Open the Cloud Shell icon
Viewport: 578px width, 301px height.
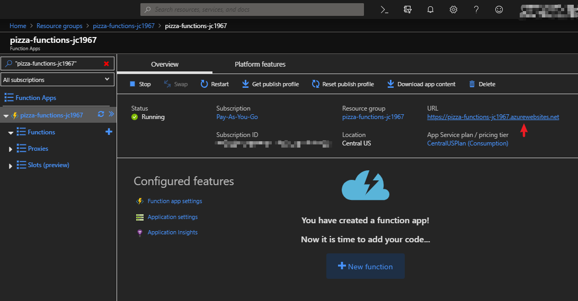[385, 10]
